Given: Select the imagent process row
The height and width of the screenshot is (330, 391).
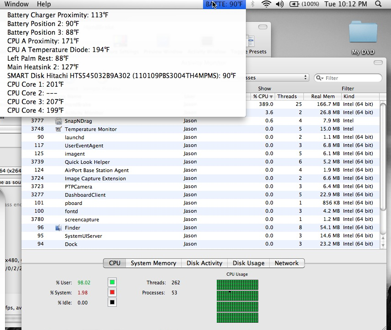Looking at the screenshot, I should 200,154.
